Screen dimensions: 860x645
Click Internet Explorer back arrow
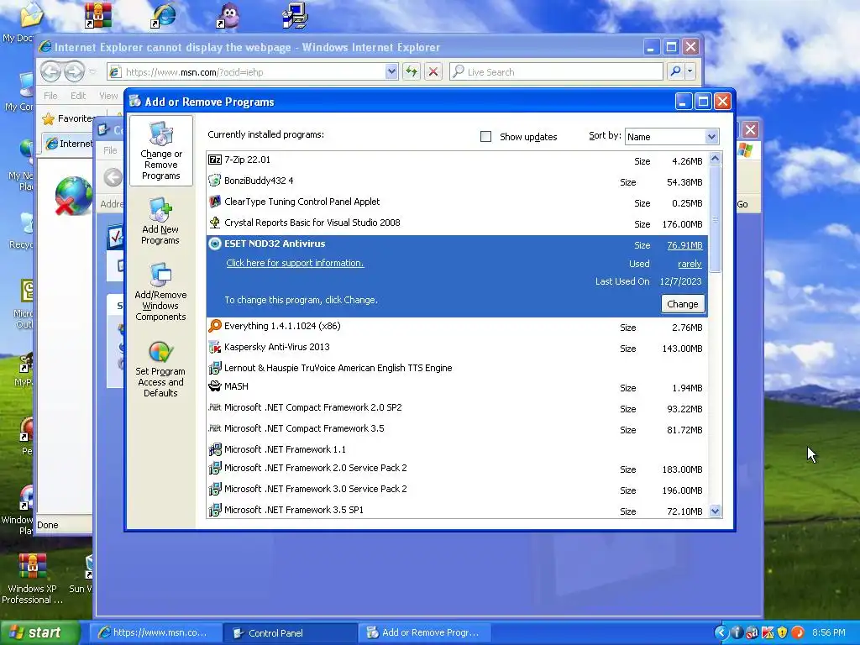[x=51, y=71]
